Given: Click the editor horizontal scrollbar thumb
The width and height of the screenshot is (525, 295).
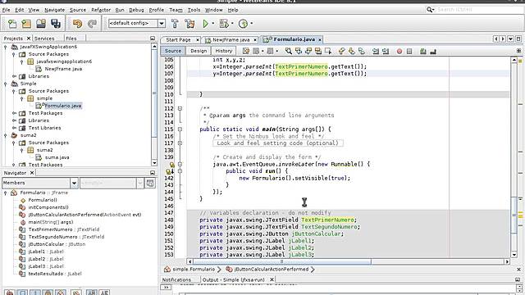Looking at the screenshot, I should [282, 261].
